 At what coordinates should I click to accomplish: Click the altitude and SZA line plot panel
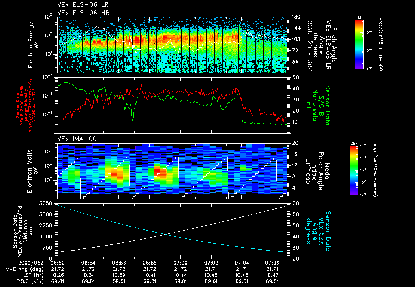tap(172, 231)
